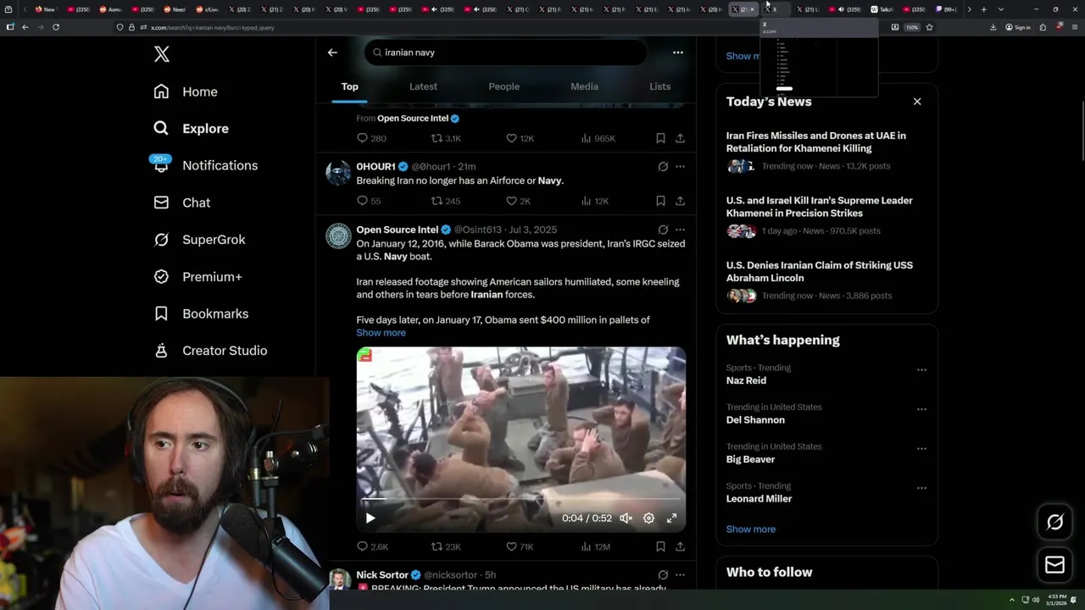Click the browser address bar URL

tap(212, 27)
